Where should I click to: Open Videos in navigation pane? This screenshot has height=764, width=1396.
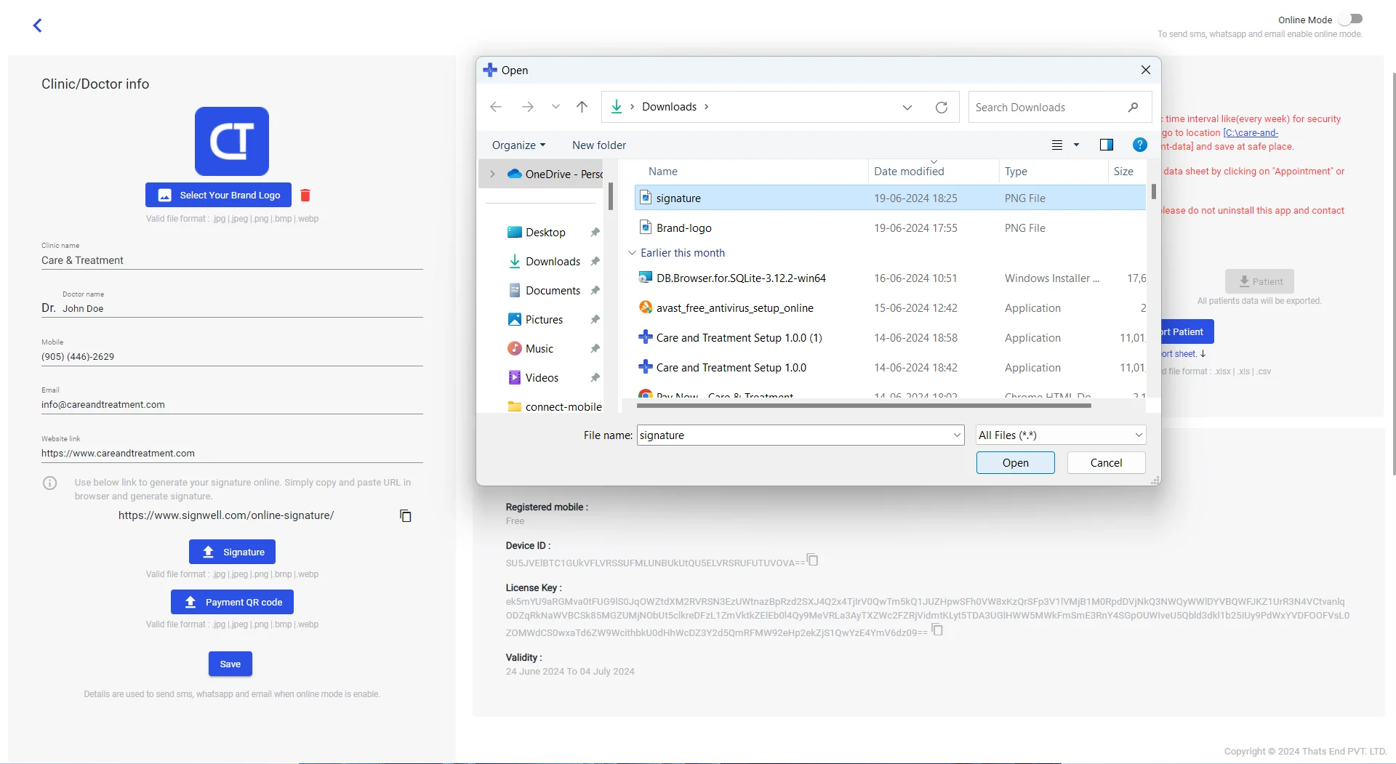(542, 378)
